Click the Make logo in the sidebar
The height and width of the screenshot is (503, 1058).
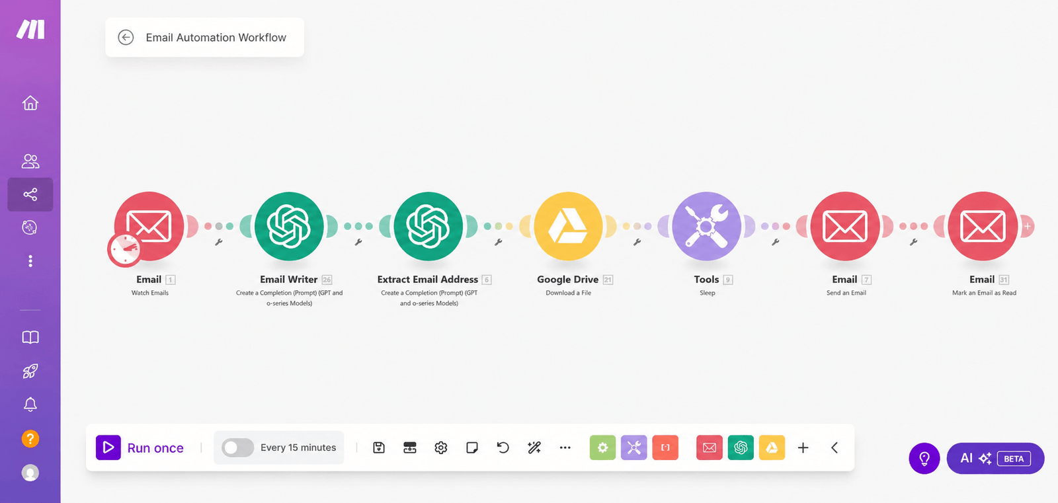[30, 29]
